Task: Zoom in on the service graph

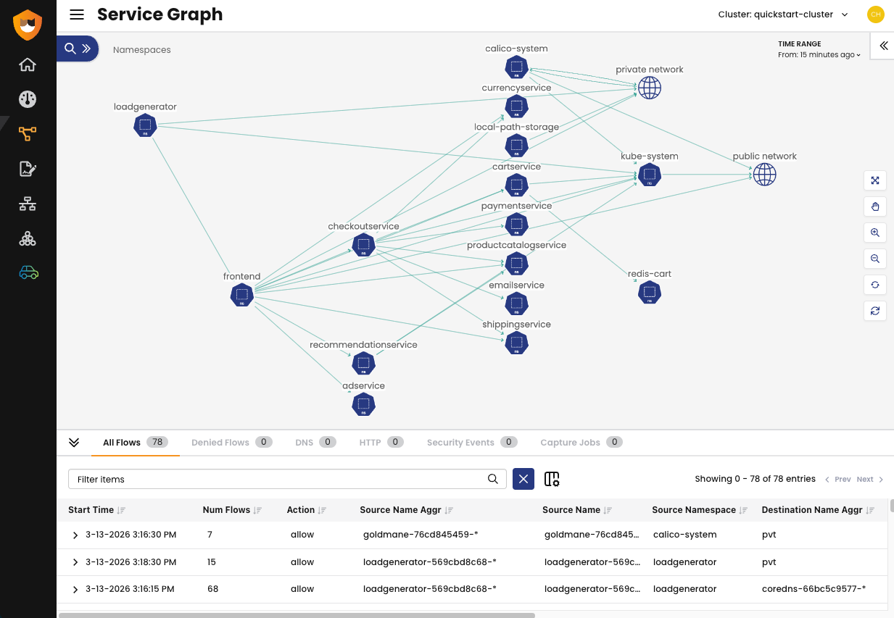Action: click(x=875, y=233)
